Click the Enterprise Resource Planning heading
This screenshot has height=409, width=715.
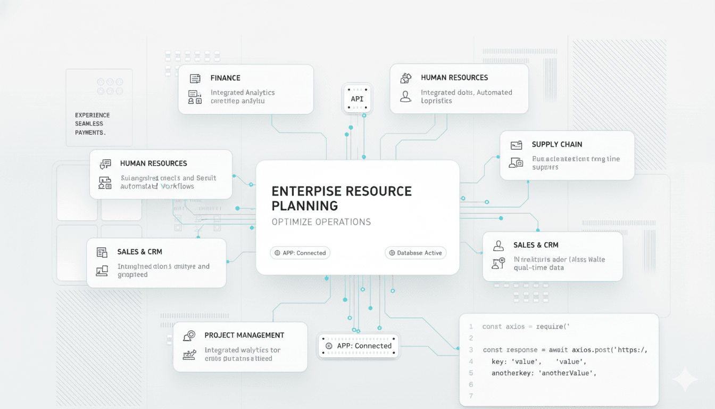342,198
